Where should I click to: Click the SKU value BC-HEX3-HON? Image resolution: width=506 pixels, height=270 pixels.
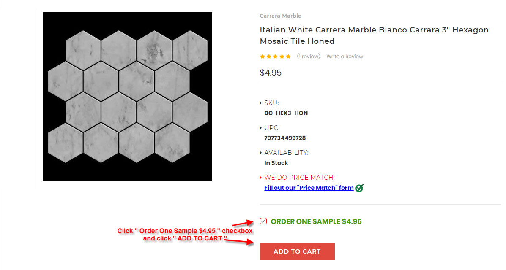286,113
